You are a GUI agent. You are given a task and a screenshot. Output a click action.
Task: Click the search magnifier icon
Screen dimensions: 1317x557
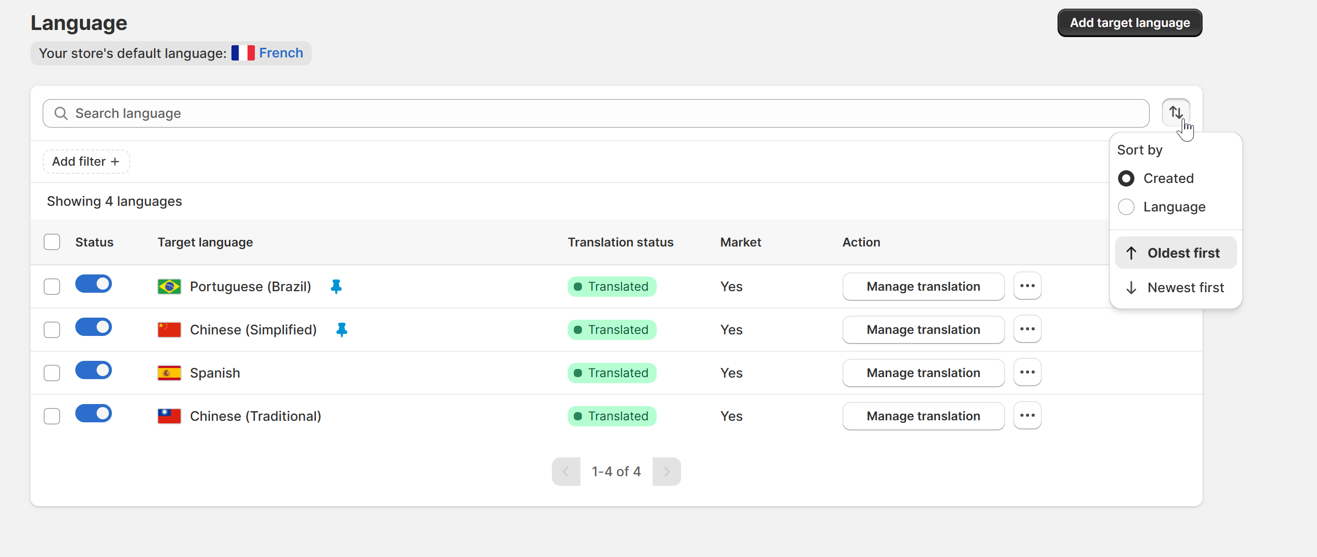click(61, 113)
